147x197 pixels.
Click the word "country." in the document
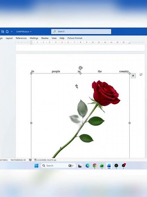(x=124, y=71)
